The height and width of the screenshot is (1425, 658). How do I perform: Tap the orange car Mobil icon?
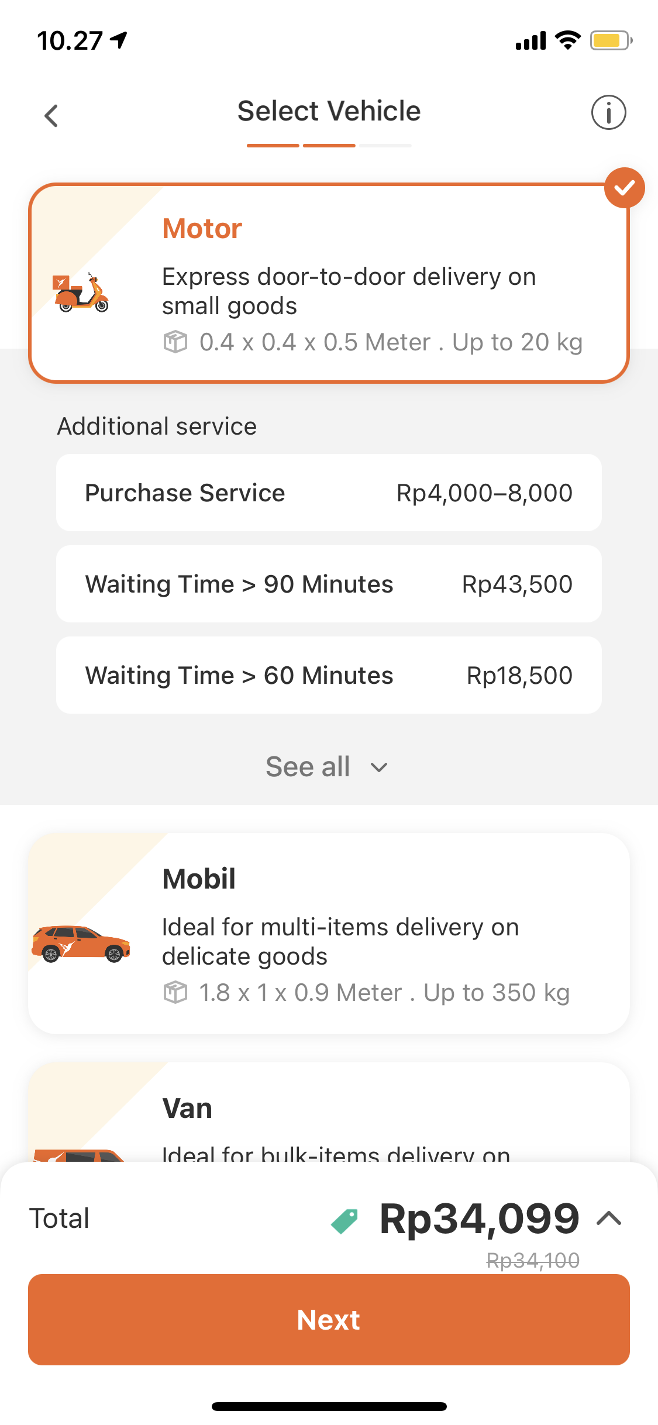tap(81, 943)
